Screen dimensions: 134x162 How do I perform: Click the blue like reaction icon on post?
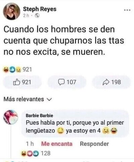13,70
